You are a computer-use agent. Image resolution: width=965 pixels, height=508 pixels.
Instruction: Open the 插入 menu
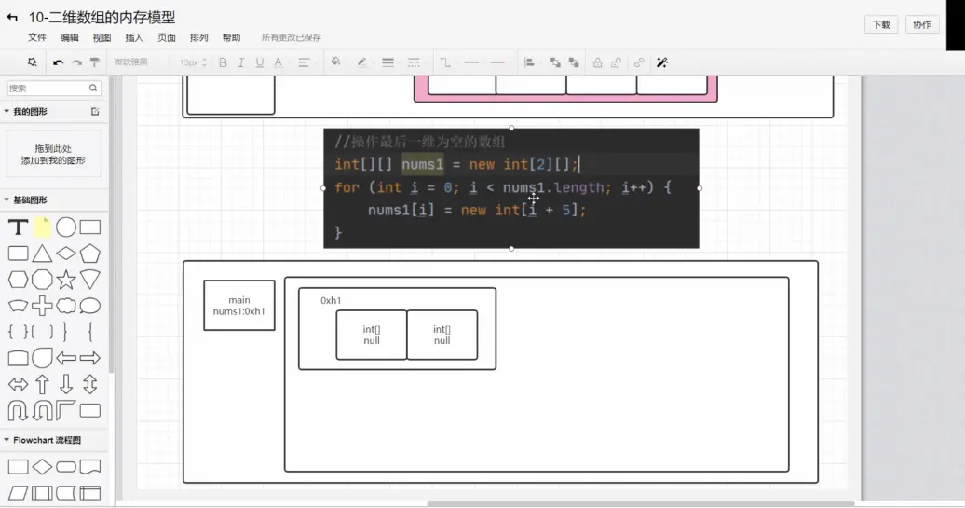tap(134, 37)
